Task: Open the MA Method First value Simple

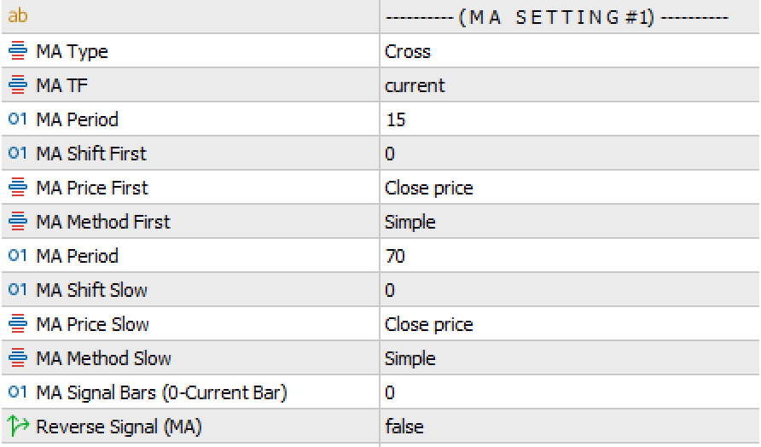Action: click(569, 221)
